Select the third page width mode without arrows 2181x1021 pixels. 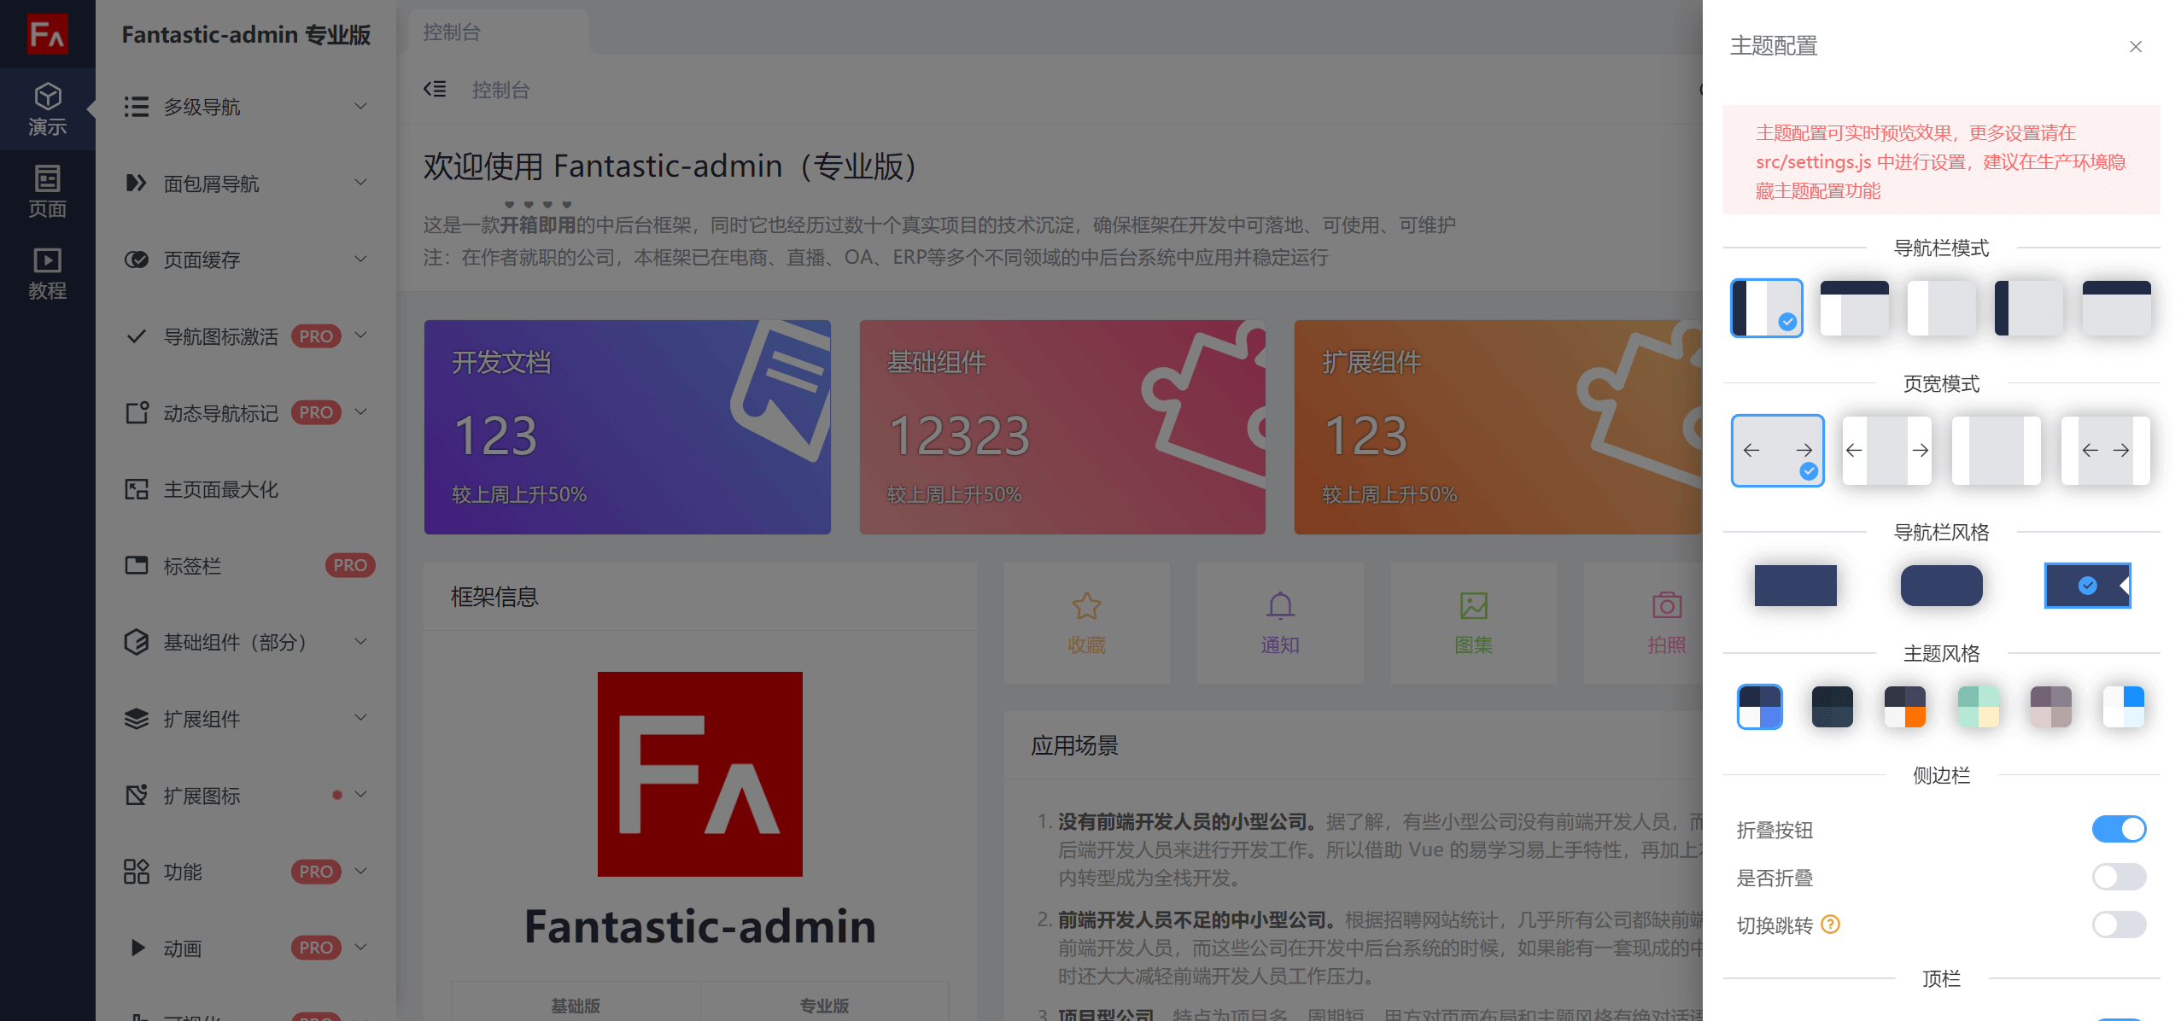point(1996,451)
